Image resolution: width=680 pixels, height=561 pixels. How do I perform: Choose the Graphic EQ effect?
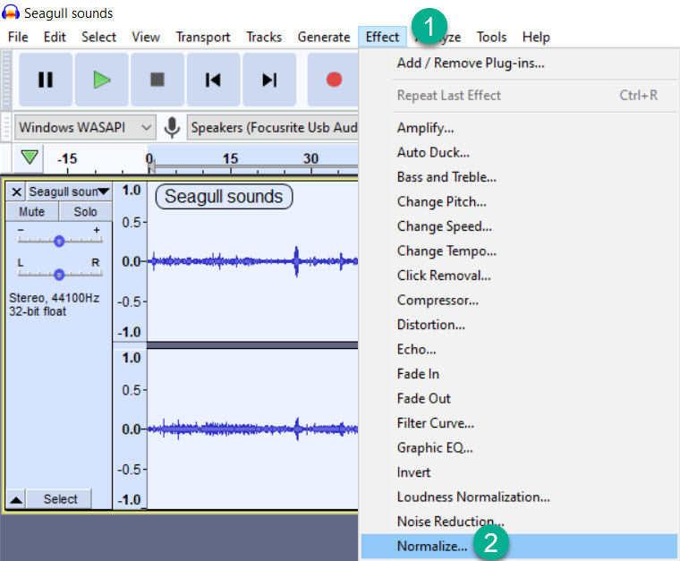pos(519,448)
